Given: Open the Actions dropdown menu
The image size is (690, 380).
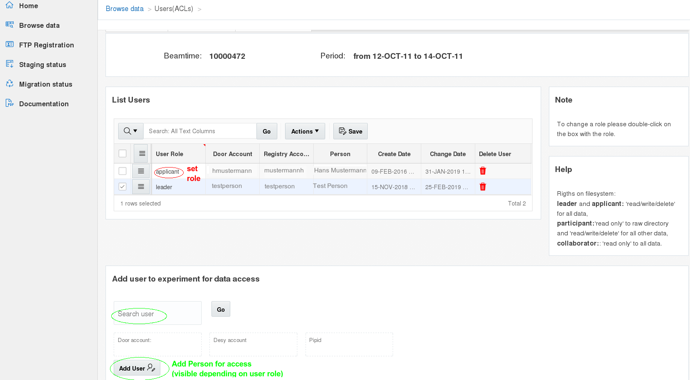Looking at the screenshot, I should [305, 131].
